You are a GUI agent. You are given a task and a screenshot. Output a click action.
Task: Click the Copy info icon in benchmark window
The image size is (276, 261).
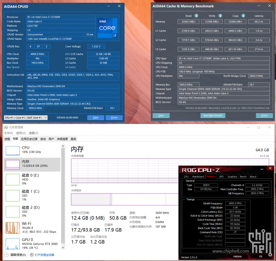[x=243, y=16]
